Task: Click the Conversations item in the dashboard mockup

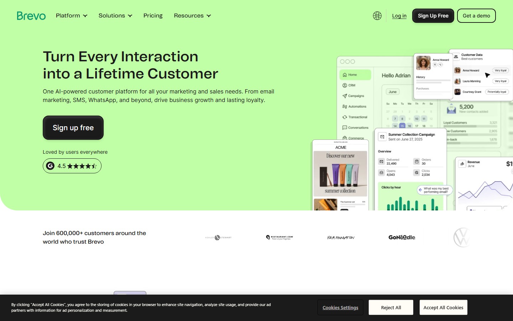Action: coord(356,128)
